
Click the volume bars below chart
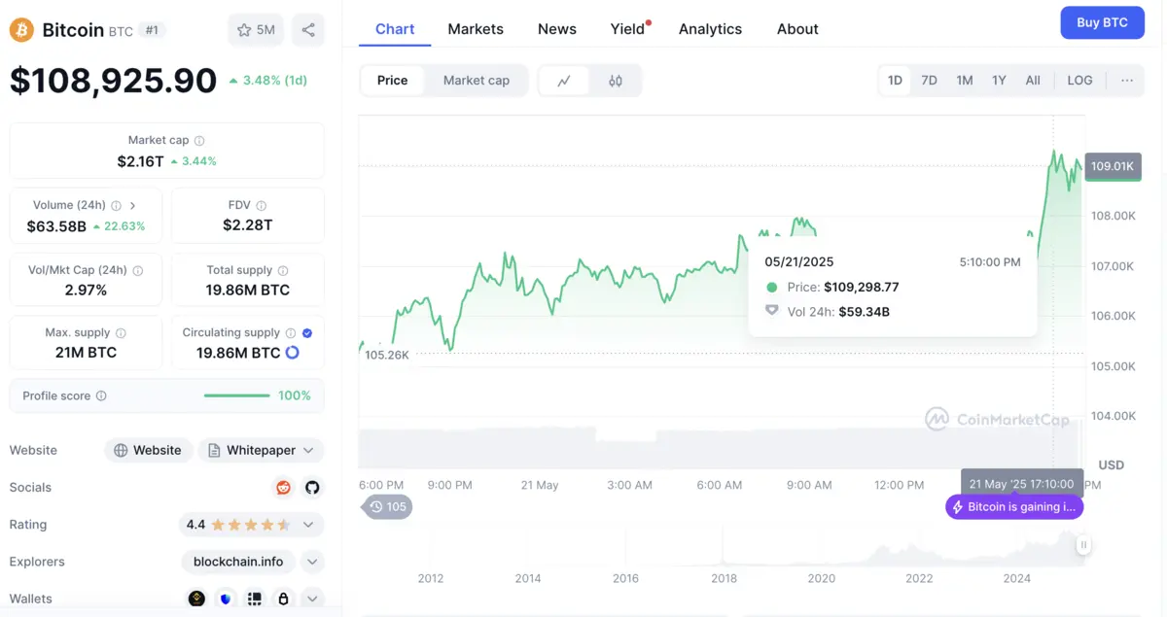[x=720, y=447]
